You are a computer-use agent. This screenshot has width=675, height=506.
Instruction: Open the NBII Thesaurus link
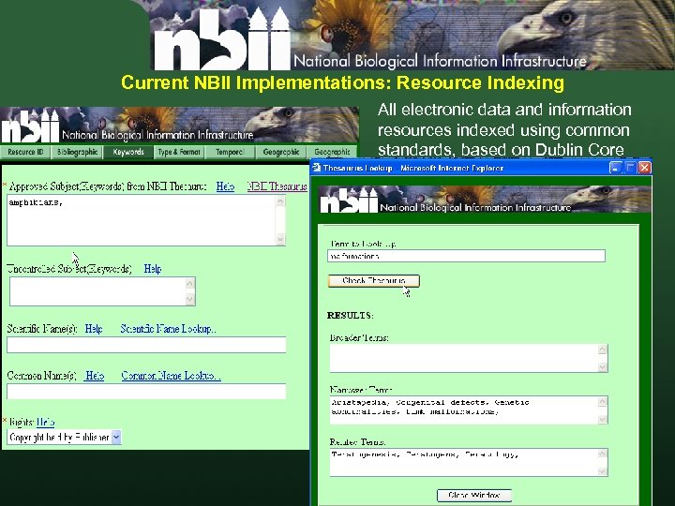[277, 186]
